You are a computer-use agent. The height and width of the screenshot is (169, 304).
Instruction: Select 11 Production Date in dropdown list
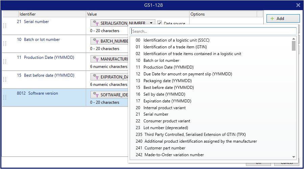164,67
